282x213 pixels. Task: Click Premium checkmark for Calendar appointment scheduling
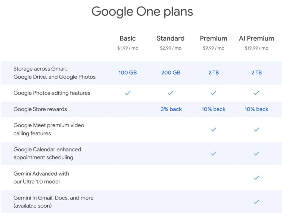213,153
